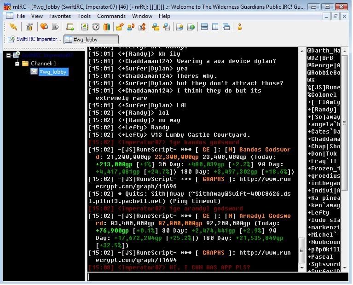Collapse the Channel: 1 folder node

(17, 64)
